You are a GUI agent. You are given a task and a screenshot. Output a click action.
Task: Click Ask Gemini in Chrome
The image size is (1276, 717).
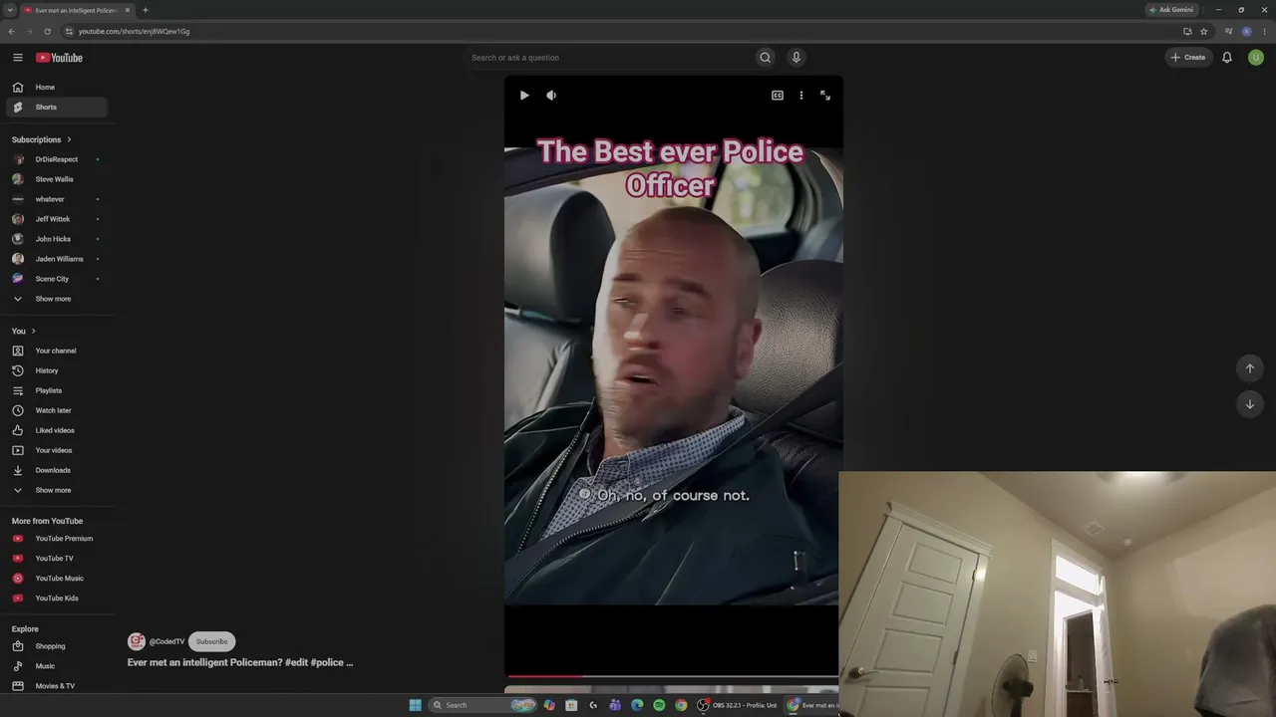click(x=1171, y=10)
